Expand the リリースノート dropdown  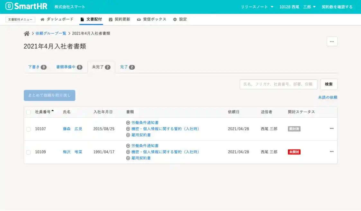[257, 7]
